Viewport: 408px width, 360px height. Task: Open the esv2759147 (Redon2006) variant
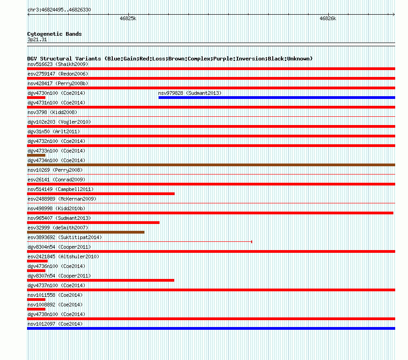point(58,74)
